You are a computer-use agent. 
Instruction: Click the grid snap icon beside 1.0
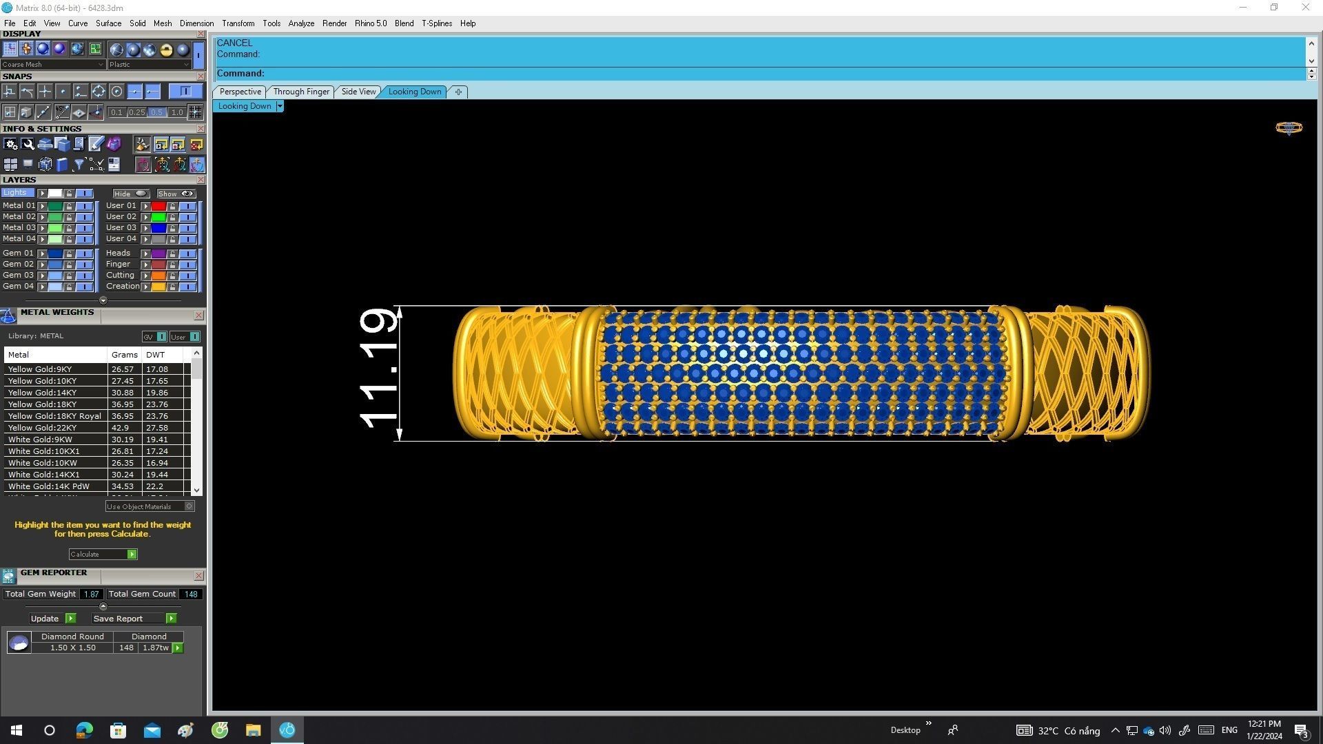196,112
